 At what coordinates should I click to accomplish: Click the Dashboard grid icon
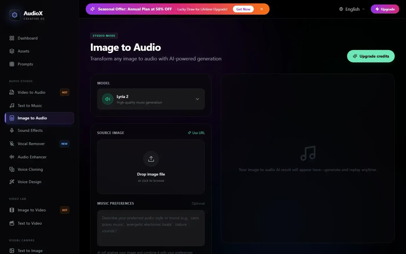pyautogui.click(x=12, y=38)
